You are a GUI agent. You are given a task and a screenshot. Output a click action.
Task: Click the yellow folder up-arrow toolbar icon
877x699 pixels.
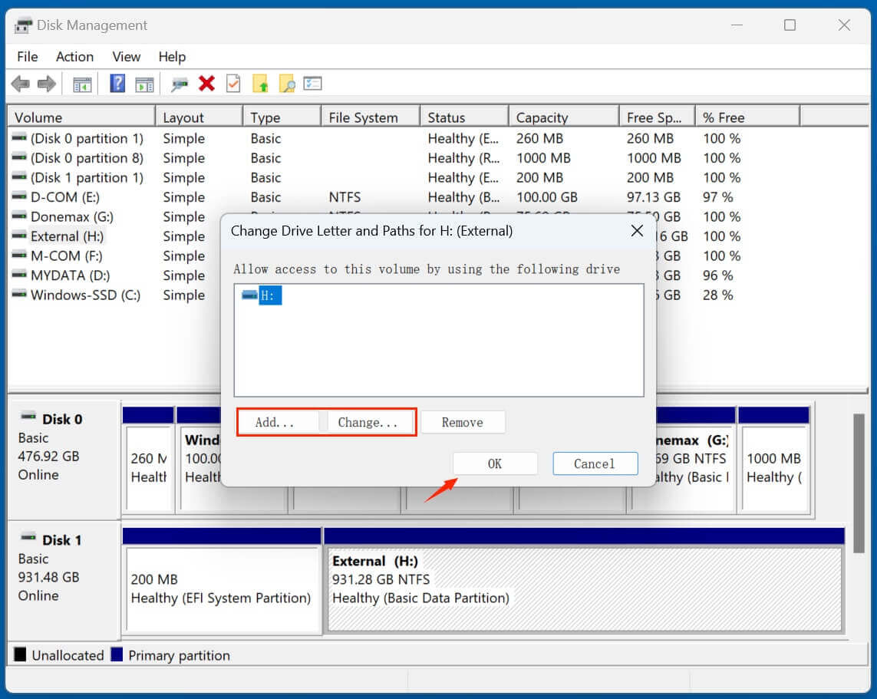pyautogui.click(x=260, y=84)
